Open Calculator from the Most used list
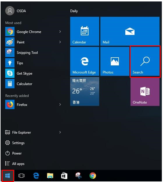The width and height of the screenshot is (163, 182). [x=34, y=84]
